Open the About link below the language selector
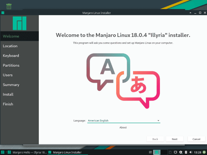The height and width of the screenshot is (155, 207). point(123,127)
